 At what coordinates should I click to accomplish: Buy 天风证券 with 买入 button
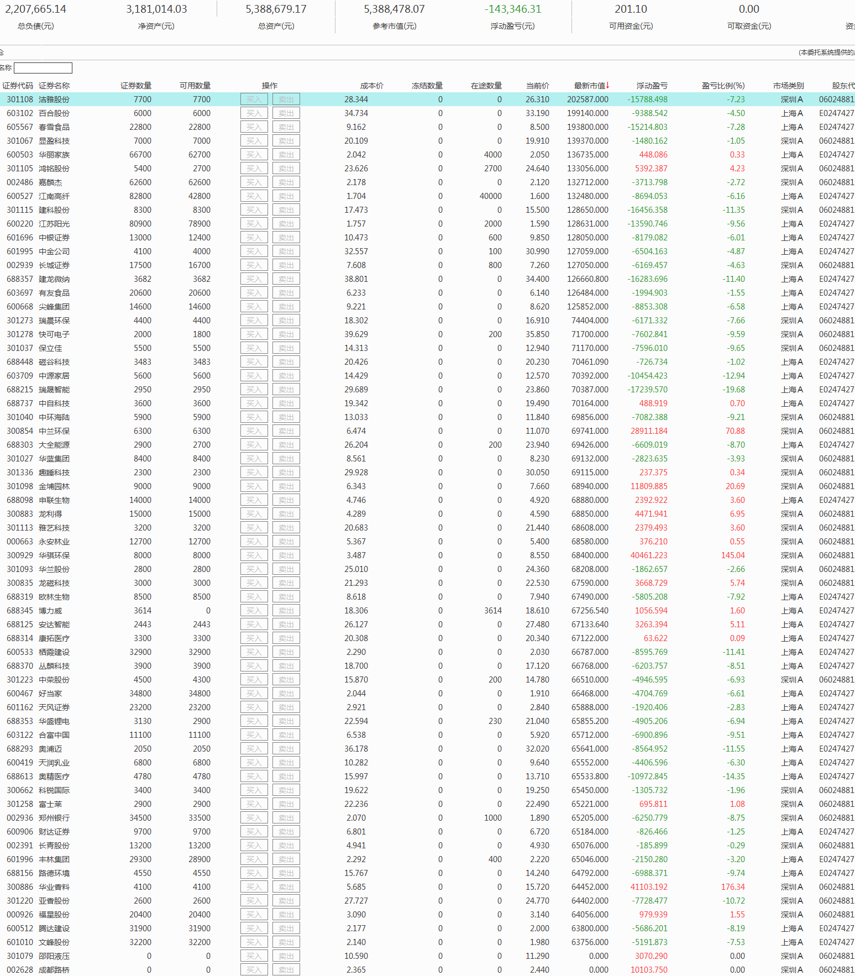coord(254,707)
